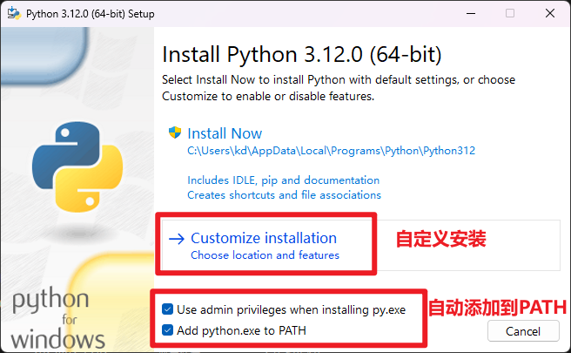The height and width of the screenshot is (353, 571).
Task: Click the 'Install Python 3.12.0 (64-bit)' heading
Action: (301, 55)
